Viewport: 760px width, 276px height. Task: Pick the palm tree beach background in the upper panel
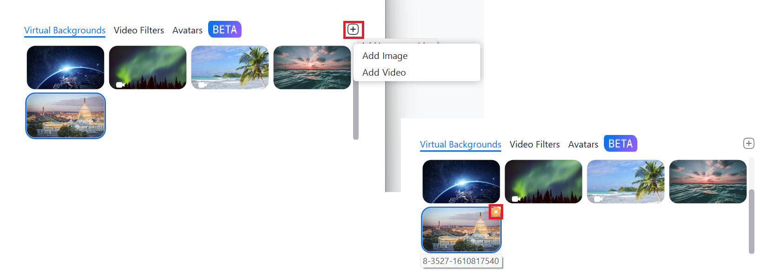coord(230,67)
